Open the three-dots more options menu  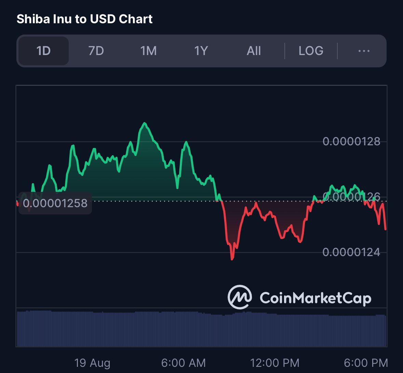364,51
